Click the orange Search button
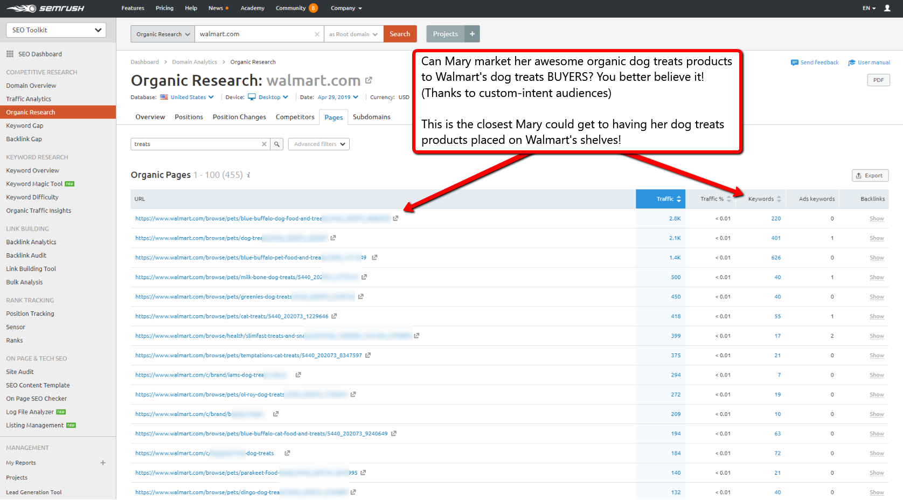Screen dimensions: 903x500 tap(400, 34)
